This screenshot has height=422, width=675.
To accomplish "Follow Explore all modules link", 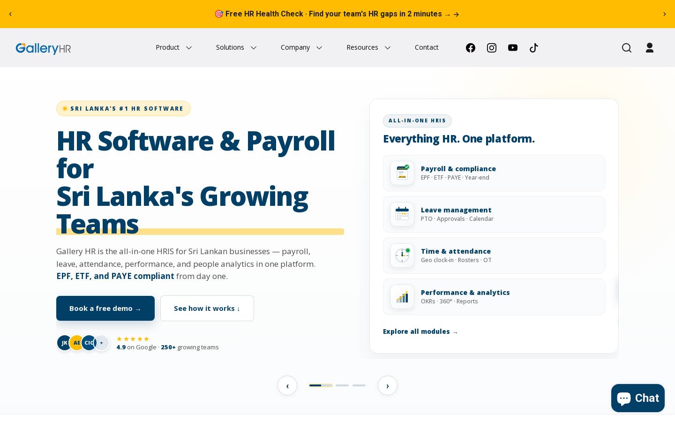I will coord(420,332).
